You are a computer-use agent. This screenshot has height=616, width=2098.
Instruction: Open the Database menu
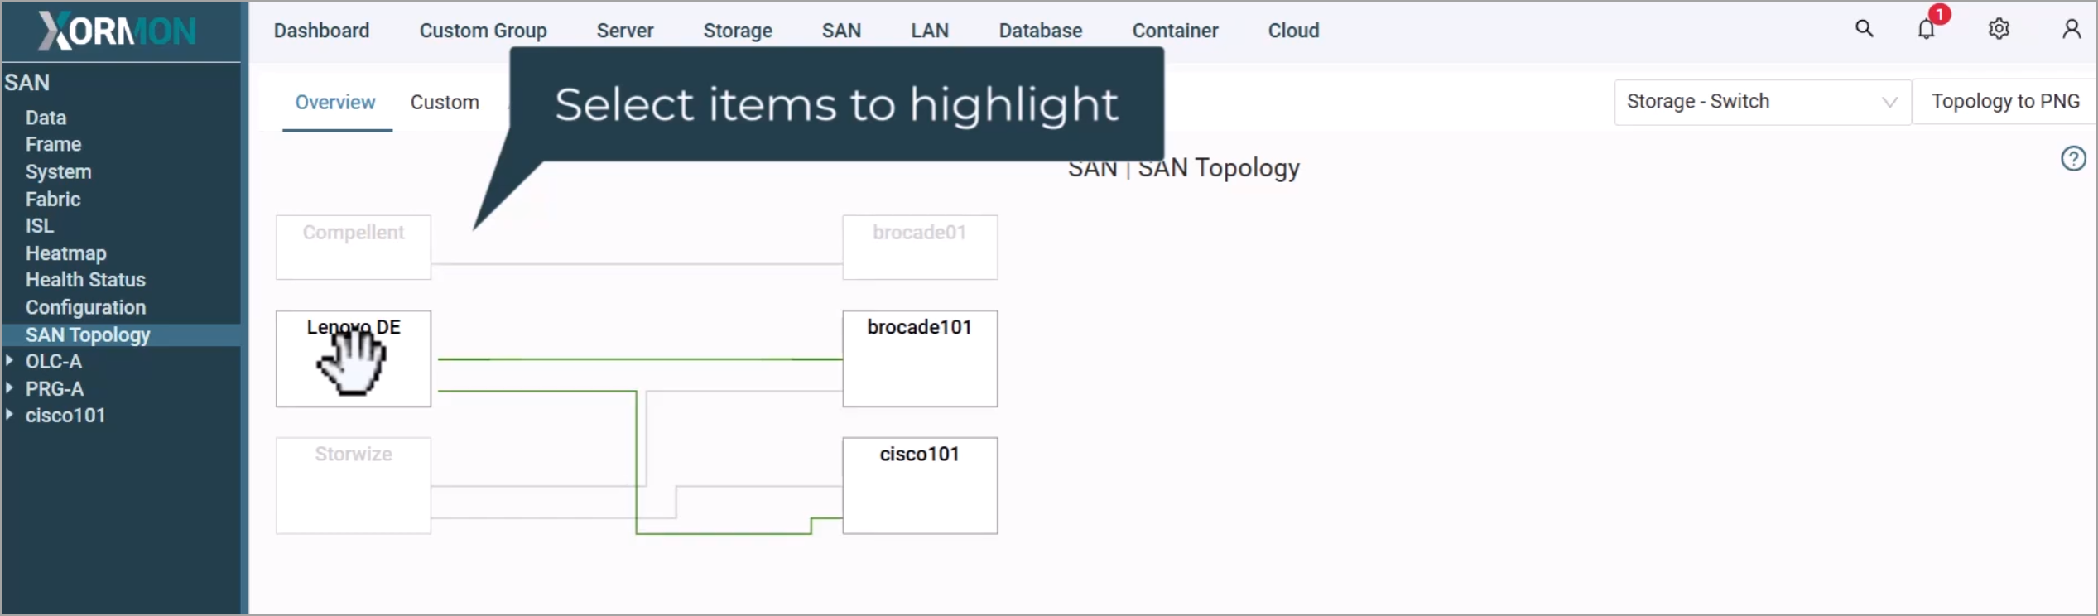(x=1040, y=31)
